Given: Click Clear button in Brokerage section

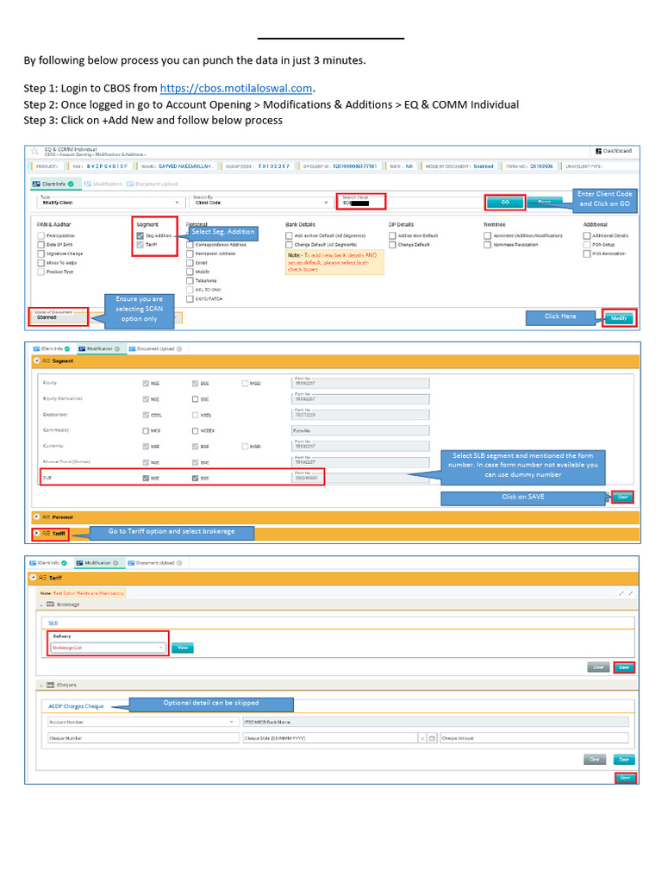Looking at the screenshot, I should point(598,667).
